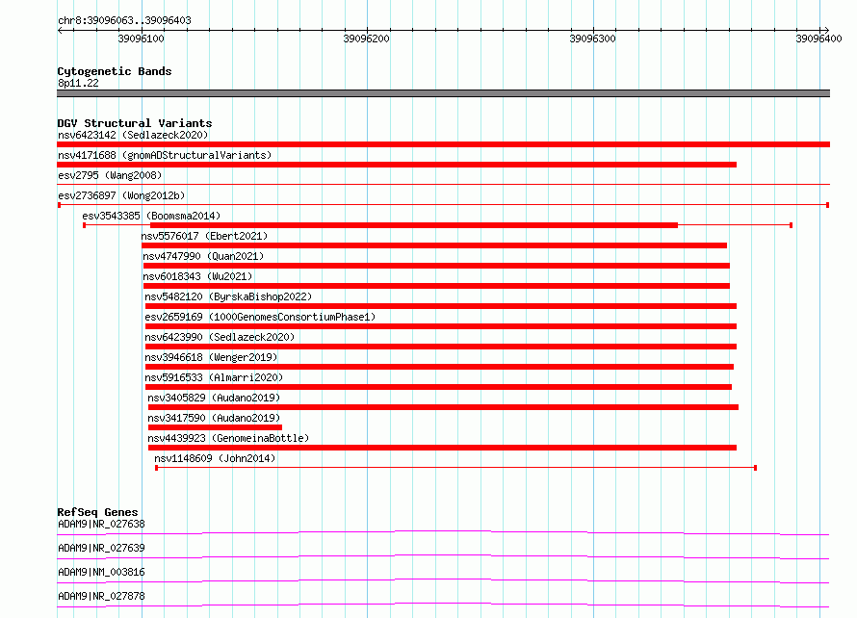
Task: Click the magenta gene line of ADAM9|NM_003816
Action: (443, 580)
